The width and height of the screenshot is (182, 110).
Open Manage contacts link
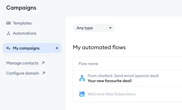point(22,63)
